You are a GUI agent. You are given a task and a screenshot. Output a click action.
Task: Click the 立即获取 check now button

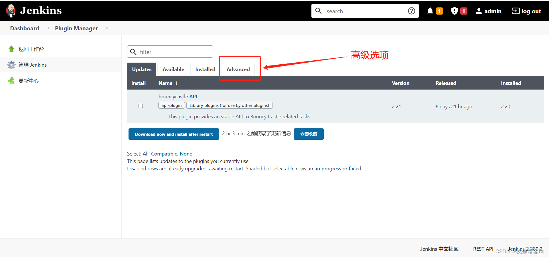pos(309,134)
